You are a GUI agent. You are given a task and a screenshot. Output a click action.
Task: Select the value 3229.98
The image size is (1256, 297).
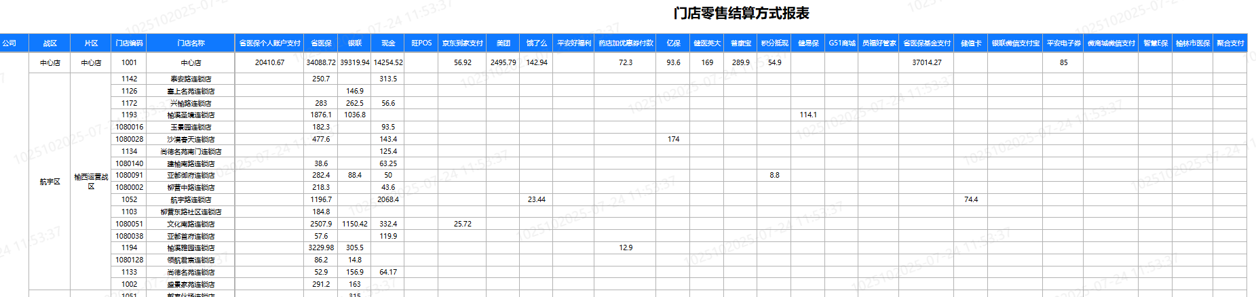pos(321,248)
